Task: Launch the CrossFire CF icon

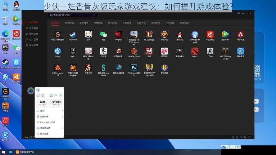Action: click(x=165, y=35)
